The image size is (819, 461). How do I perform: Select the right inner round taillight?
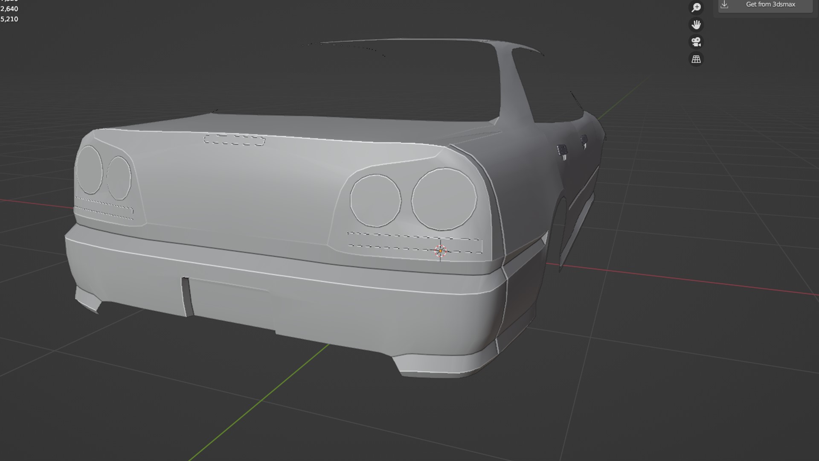(x=375, y=201)
